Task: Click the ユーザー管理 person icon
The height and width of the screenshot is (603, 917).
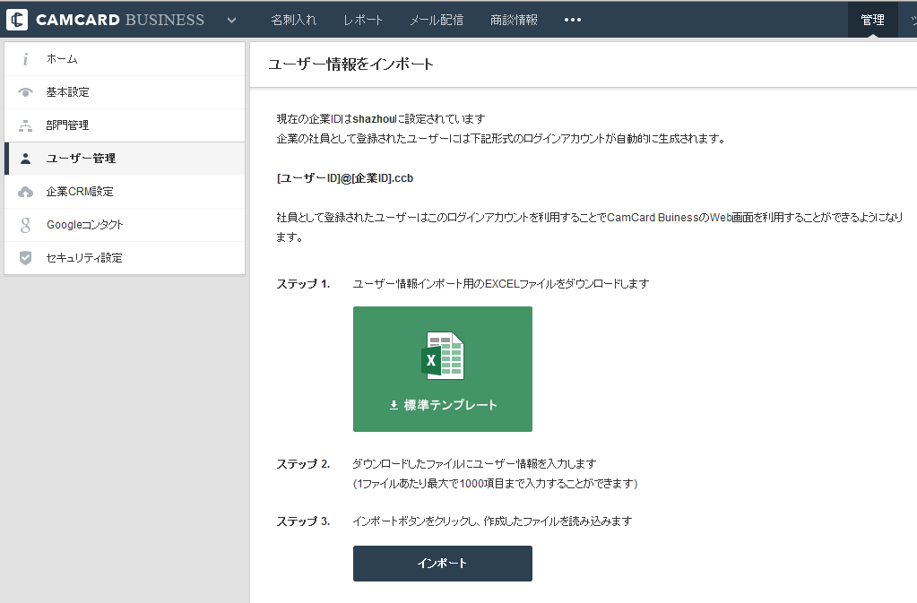Action: pyautogui.click(x=25, y=159)
